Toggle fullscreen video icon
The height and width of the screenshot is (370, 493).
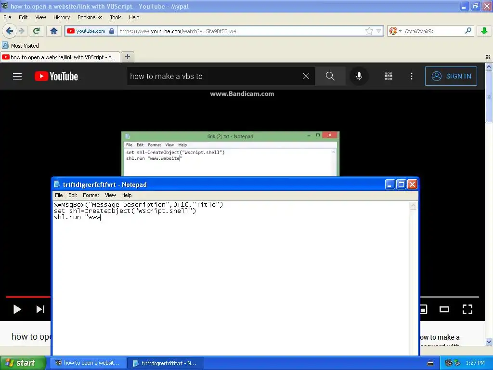[x=467, y=309]
